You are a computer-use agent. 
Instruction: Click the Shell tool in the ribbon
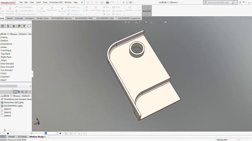click(x=107, y=14)
